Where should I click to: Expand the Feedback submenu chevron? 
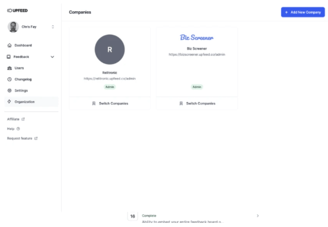pos(52,56)
